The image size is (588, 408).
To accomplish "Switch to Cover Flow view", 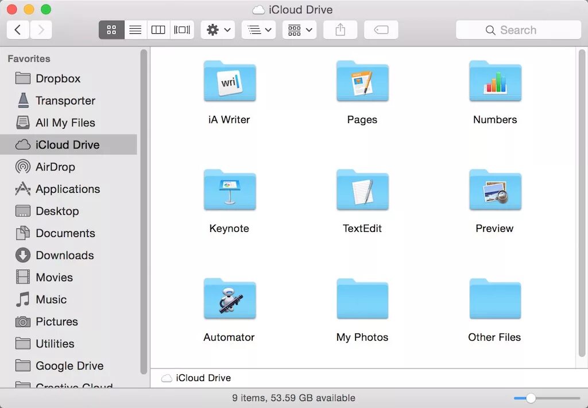I will 182,30.
